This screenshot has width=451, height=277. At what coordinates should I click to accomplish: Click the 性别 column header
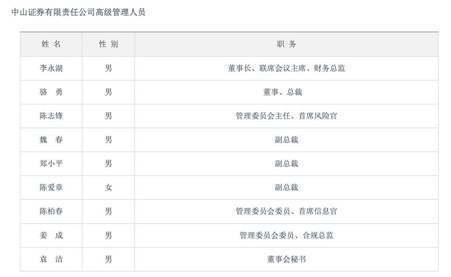[108, 44]
